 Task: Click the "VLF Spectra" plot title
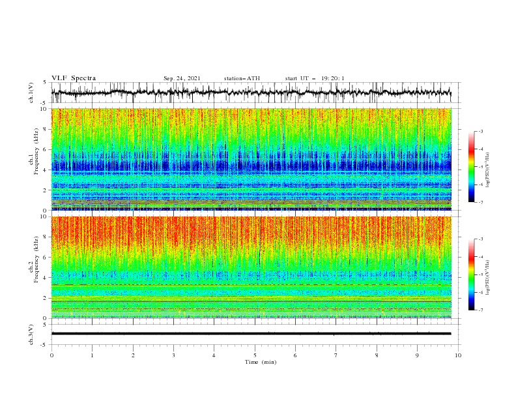74,78
